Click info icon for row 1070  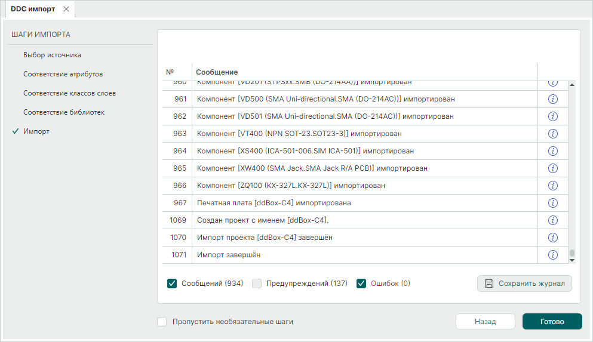(552, 238)
